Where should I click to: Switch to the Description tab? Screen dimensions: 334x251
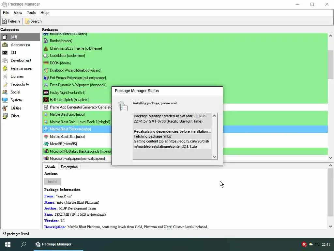[x=69, y=167]
